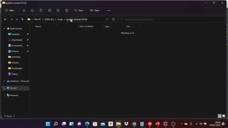Open Desktop in Quick access
This screenshot has width=228, height=128.
(16, 34)
